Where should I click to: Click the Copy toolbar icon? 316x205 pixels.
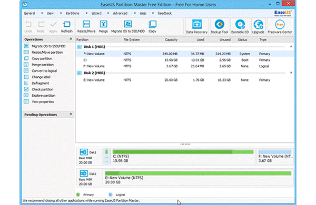tap(152, 27)
